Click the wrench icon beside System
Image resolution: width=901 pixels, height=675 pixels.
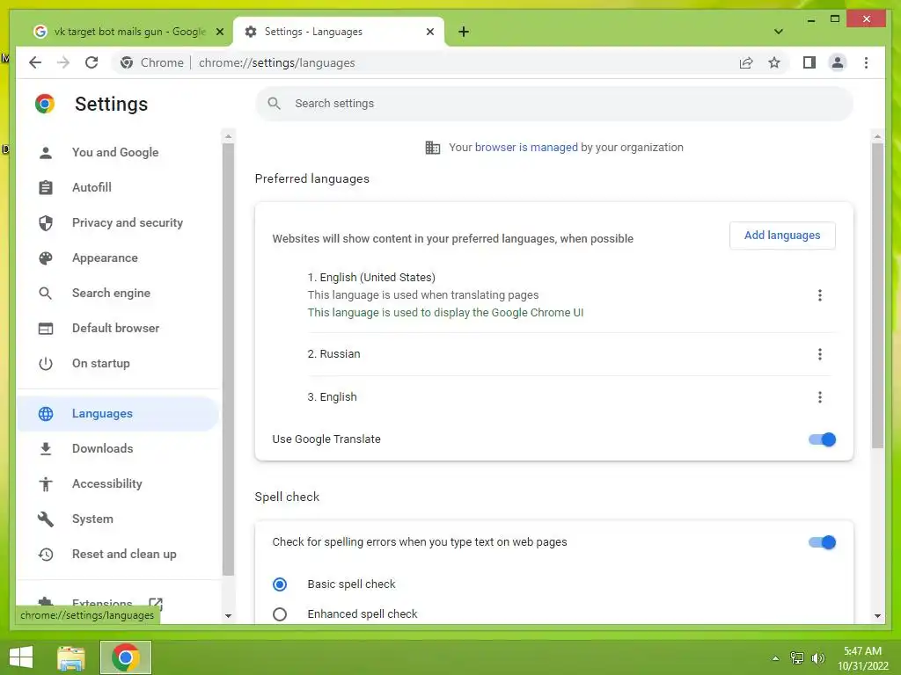click(x=46, y=519)
